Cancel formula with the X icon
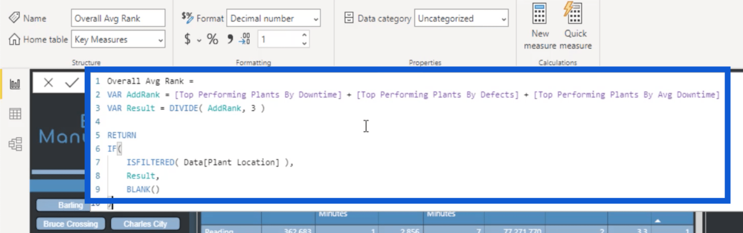Viewport: 743px width, 233px height. click(49, 83)
